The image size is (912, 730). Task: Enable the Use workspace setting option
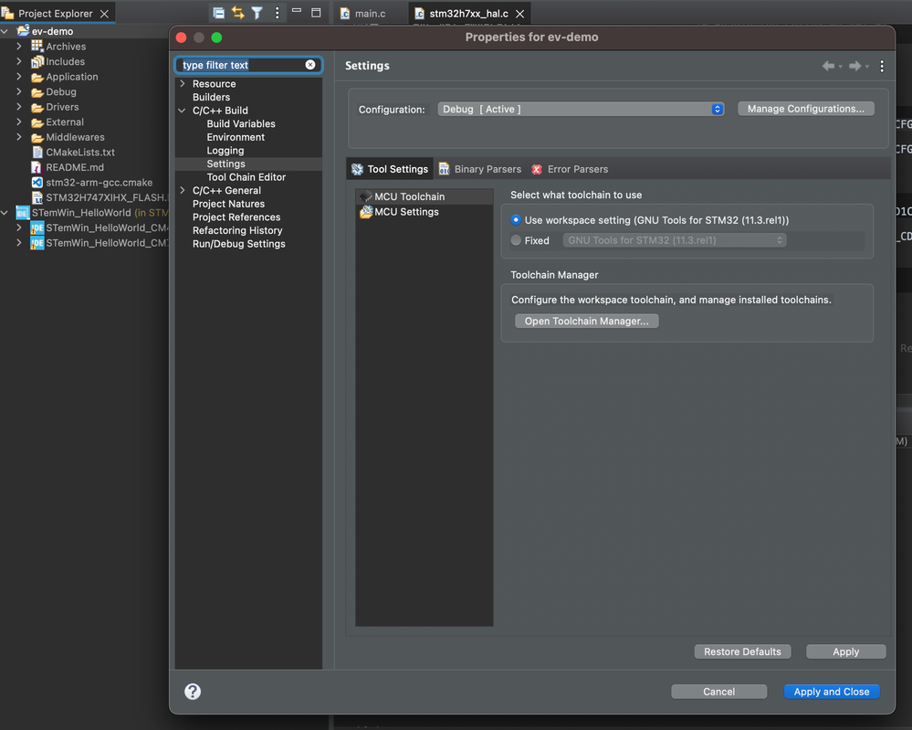[514, 219]
